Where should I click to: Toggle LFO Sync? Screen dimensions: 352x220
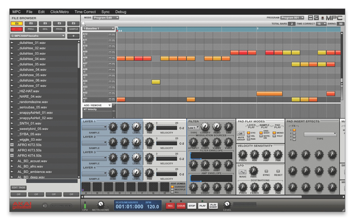point(266,171)
